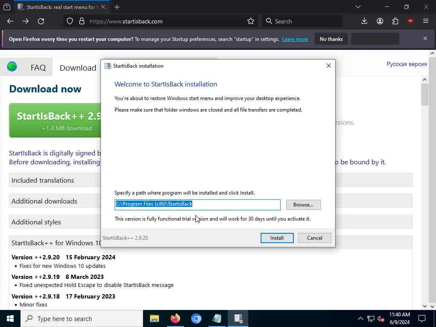
Task: View site security padlock information
Action: [x=81, y=21]
